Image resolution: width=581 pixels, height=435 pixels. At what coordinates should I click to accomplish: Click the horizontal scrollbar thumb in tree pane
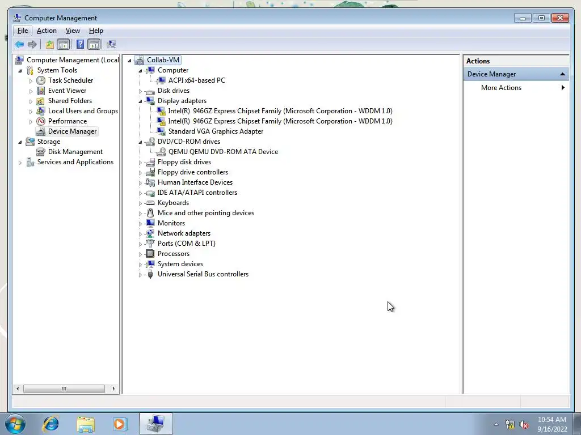pyautogui.click(x=64, y=389)
